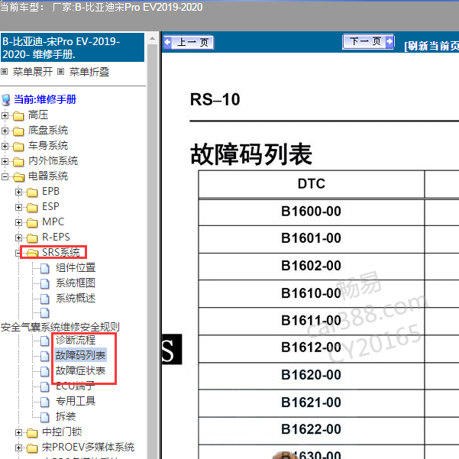Open the 安全气囊系统维修安全规则 item
The image size is (459, 459).
pyautogui.click(x=60, y=327)
